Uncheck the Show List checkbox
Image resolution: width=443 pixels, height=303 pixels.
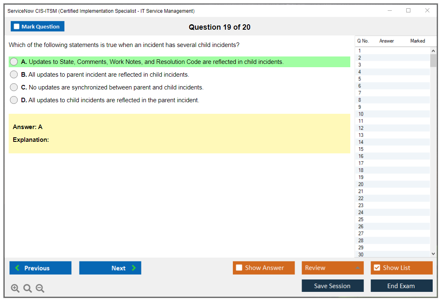(x=377, y=268)
